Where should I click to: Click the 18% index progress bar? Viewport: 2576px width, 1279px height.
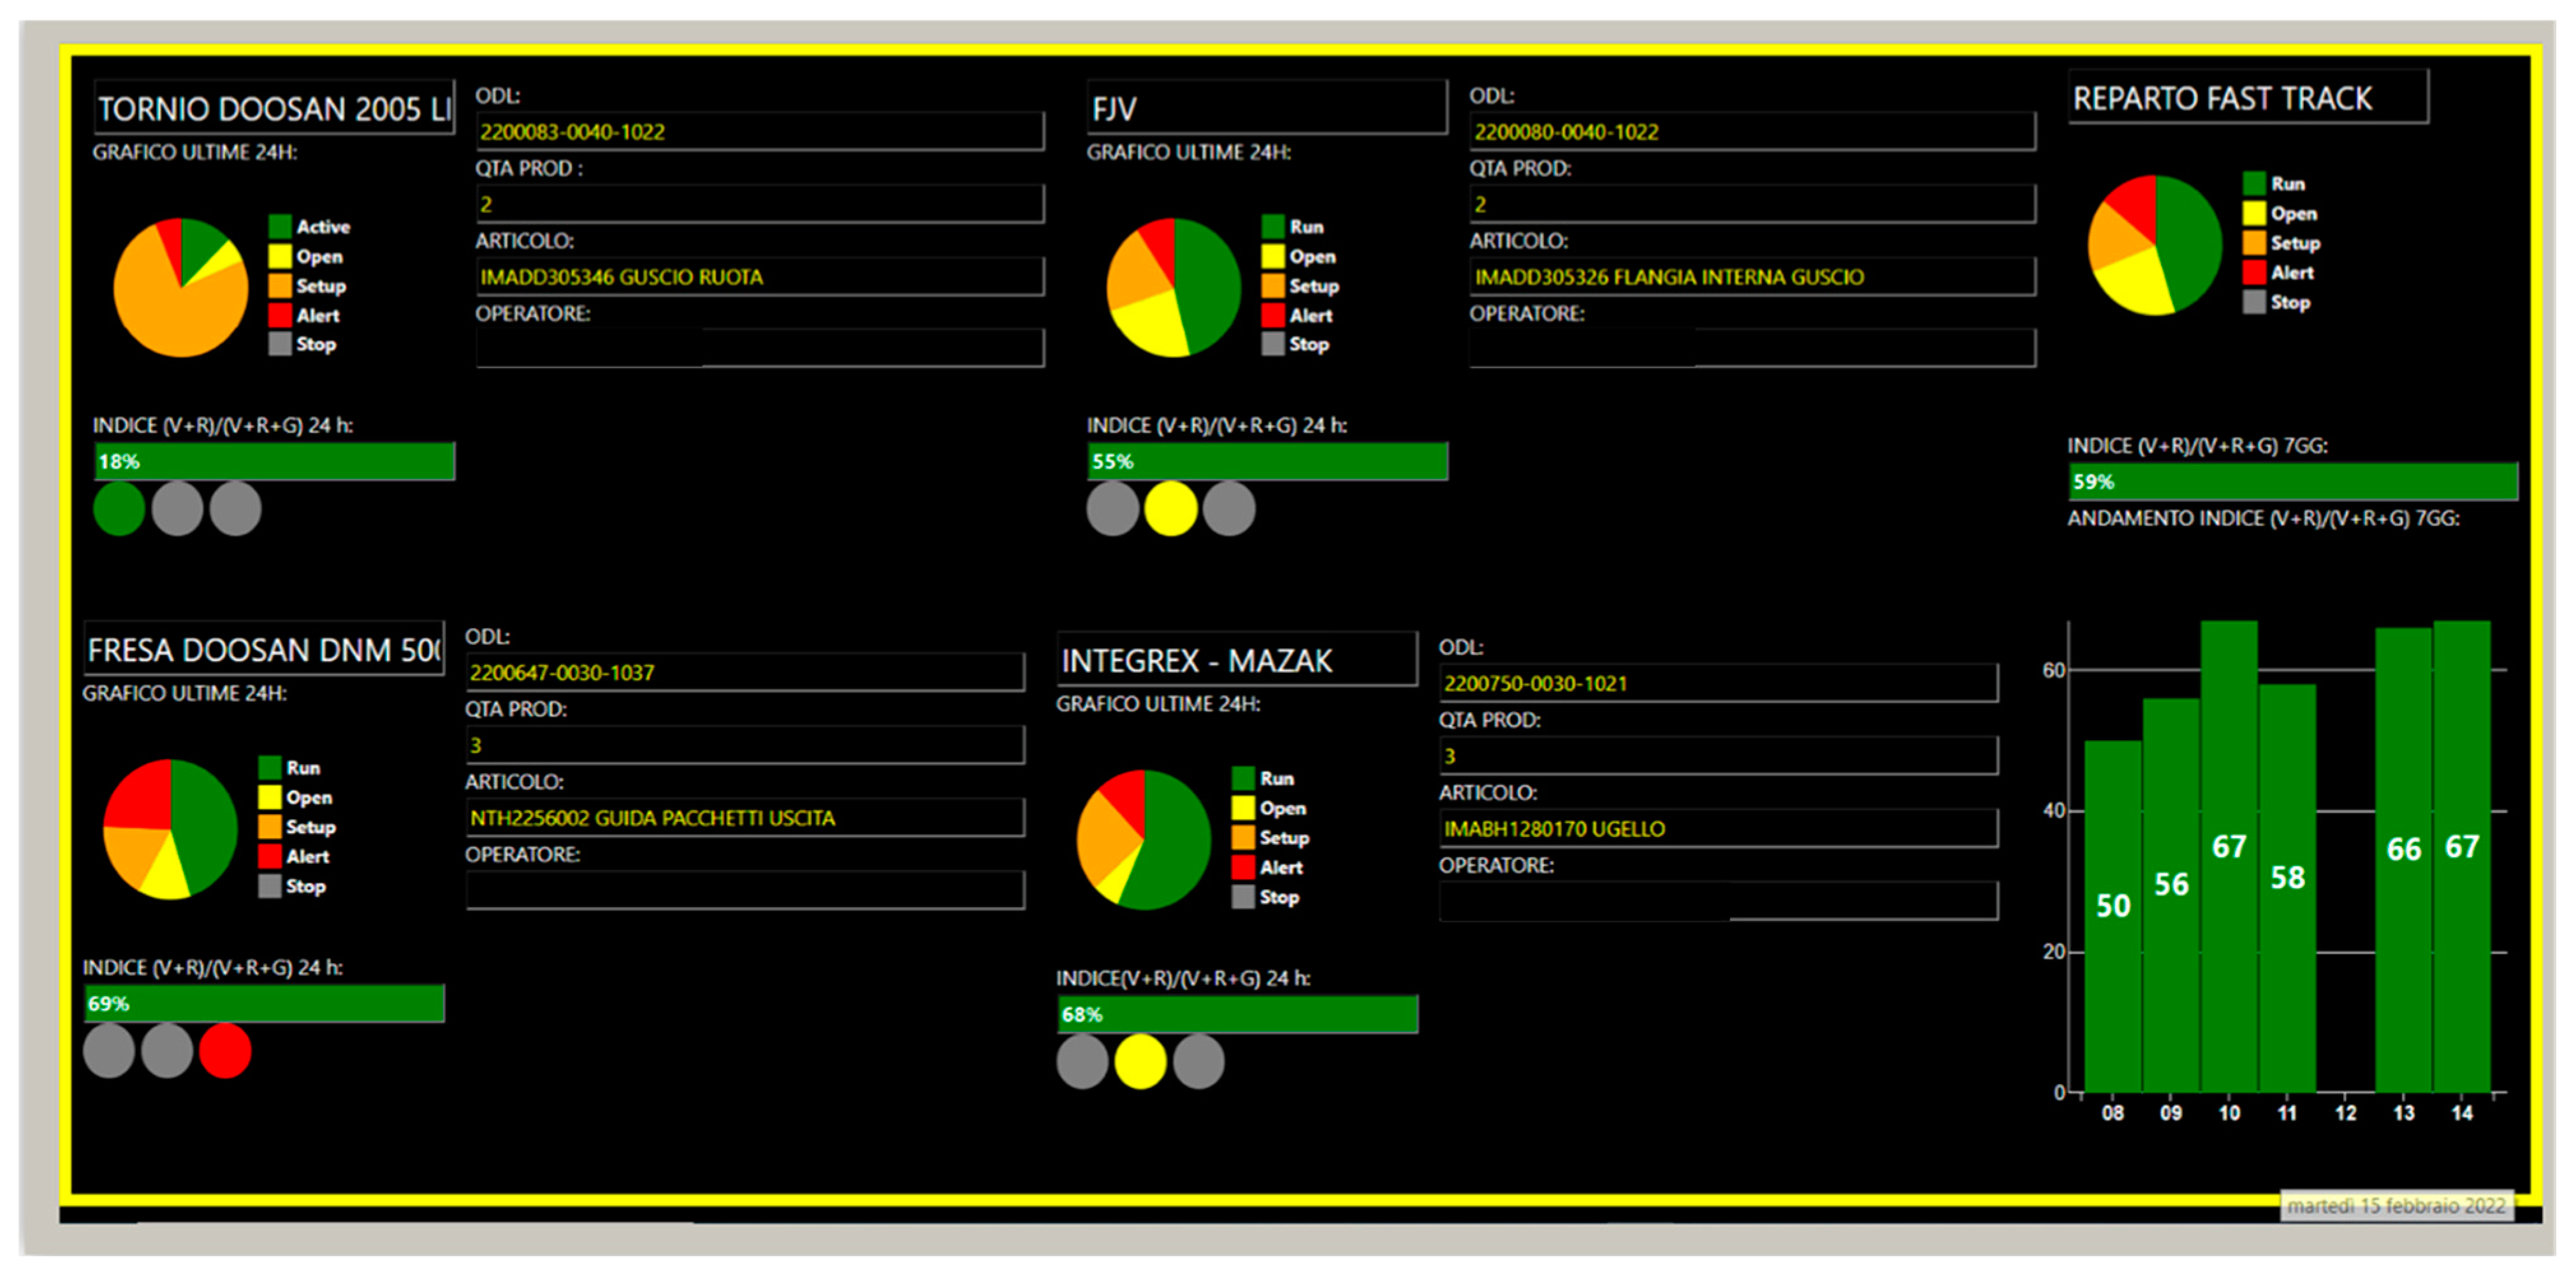274,462
